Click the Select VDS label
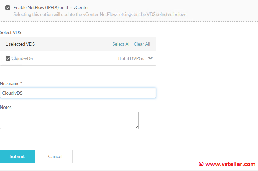258x171 pixels. [11, 32]
